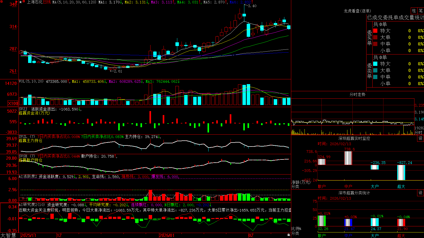Select the 2025/11 marker on the date axis

click(x=28, y=235)
